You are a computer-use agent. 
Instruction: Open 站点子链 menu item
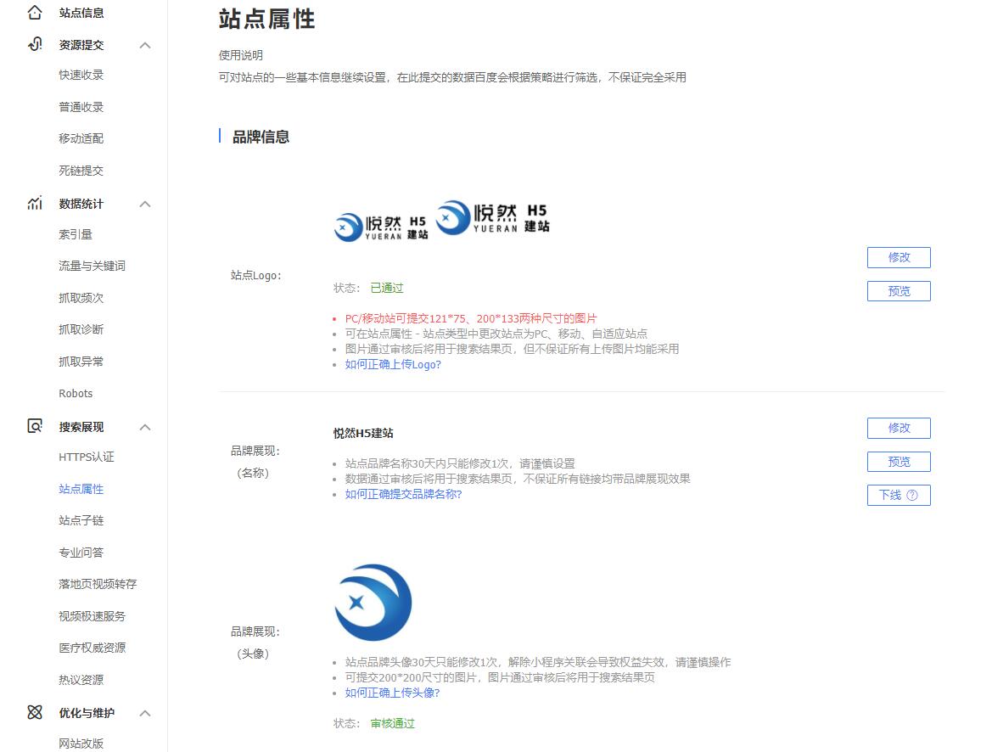[x=81, y=521]
